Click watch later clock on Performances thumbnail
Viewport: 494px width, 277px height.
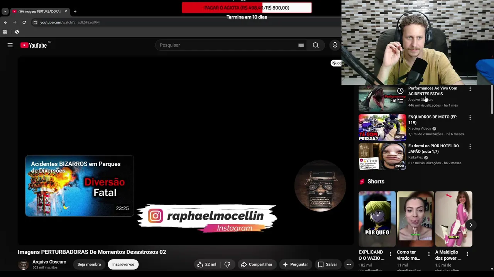[x=400, y=91]
